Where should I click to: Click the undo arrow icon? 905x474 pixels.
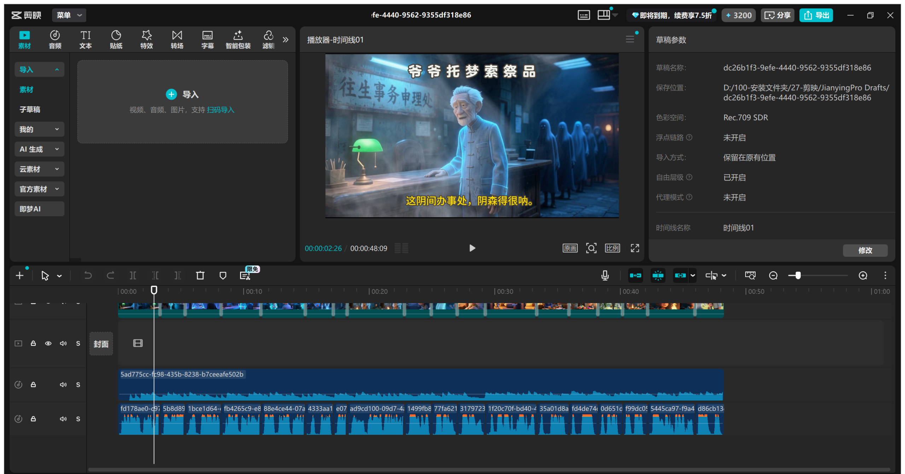(x=88, y=275)
